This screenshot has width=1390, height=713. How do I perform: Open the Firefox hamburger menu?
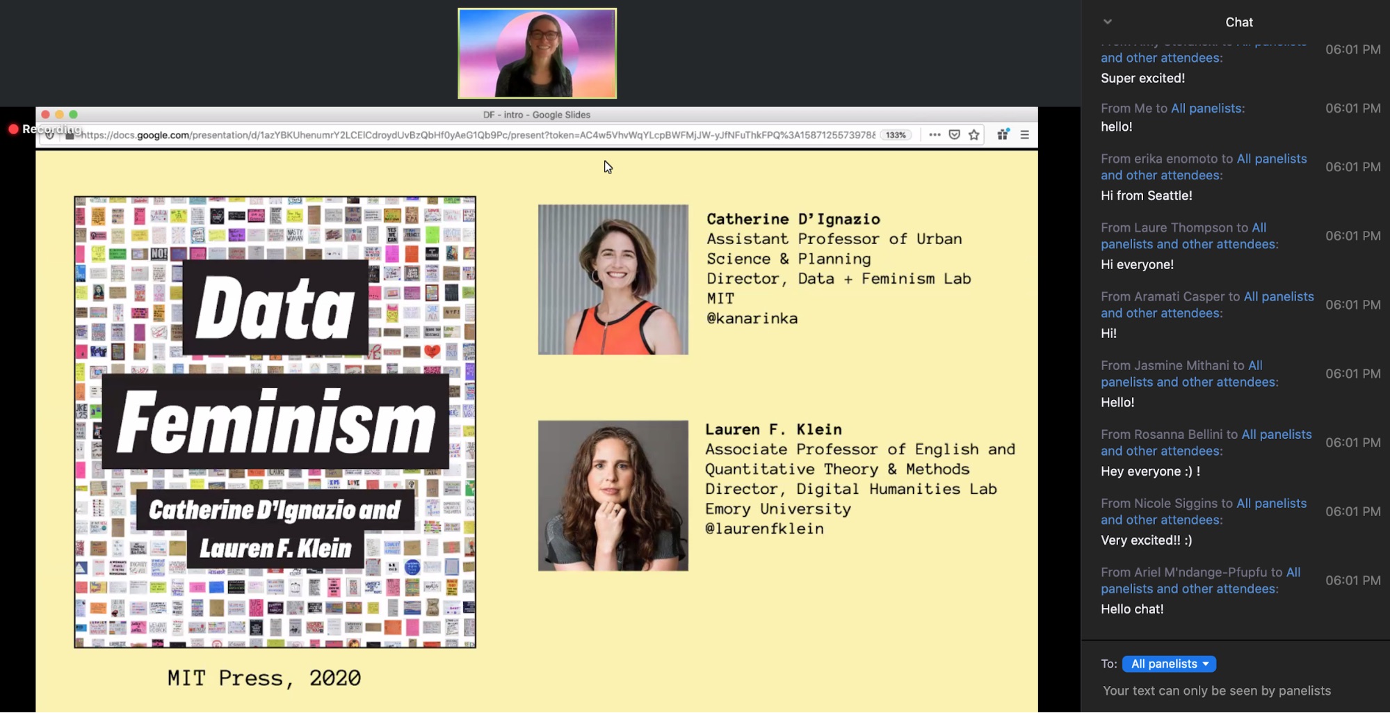coord(1024,135)
